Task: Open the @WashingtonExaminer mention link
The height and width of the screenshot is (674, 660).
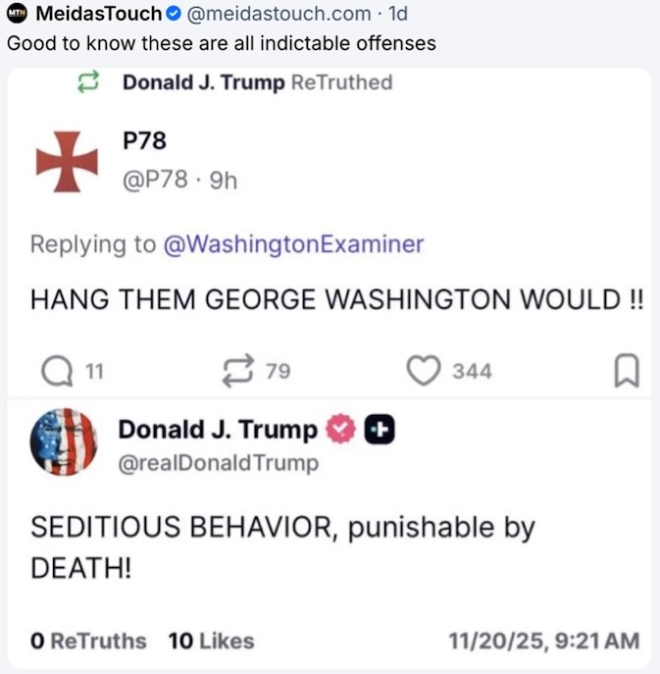Action: click(x=293, y=244)
